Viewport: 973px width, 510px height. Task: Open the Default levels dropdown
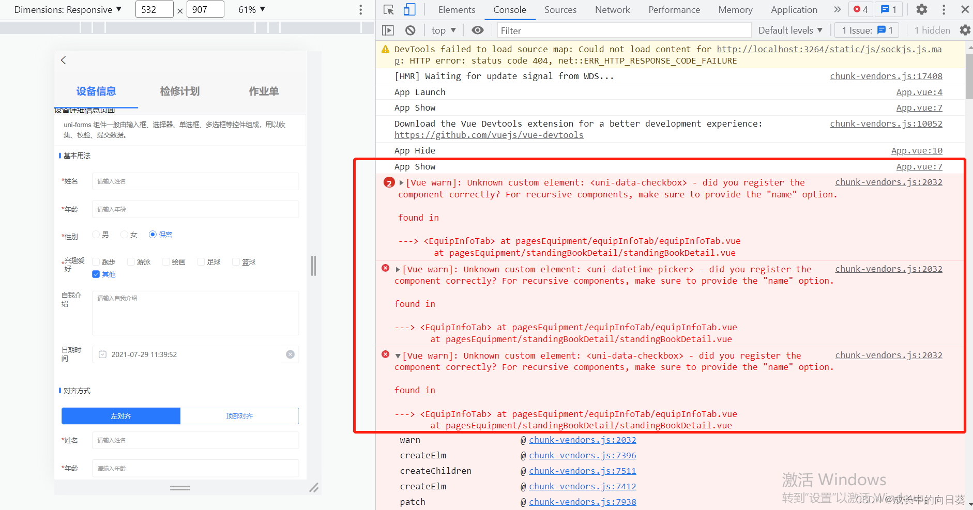pos(790,30)
